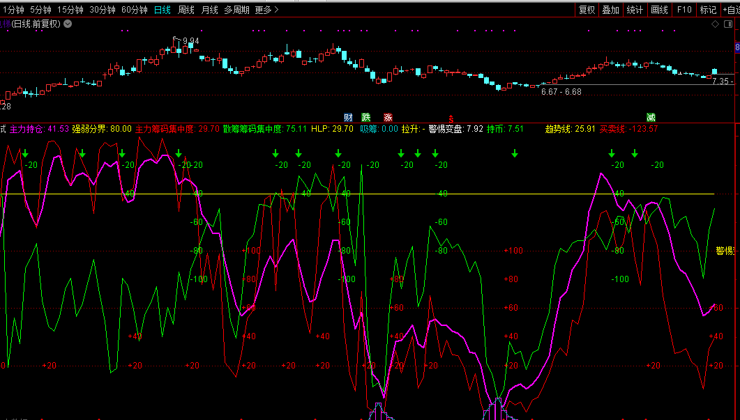This screenshot has height=420, width=740.
Task: Click the 统计 statistics button
Action: pos(635,10)
